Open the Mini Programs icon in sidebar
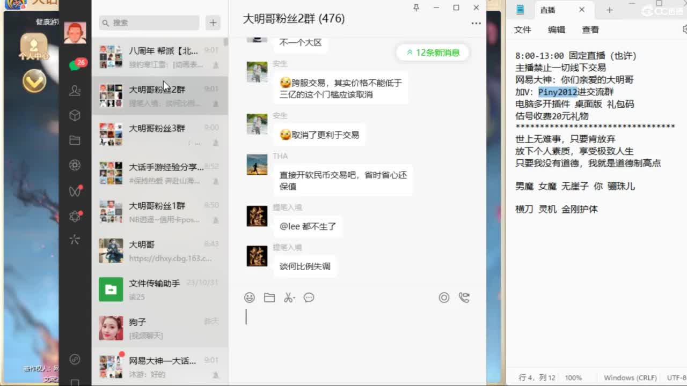 [x=75, y=359]
